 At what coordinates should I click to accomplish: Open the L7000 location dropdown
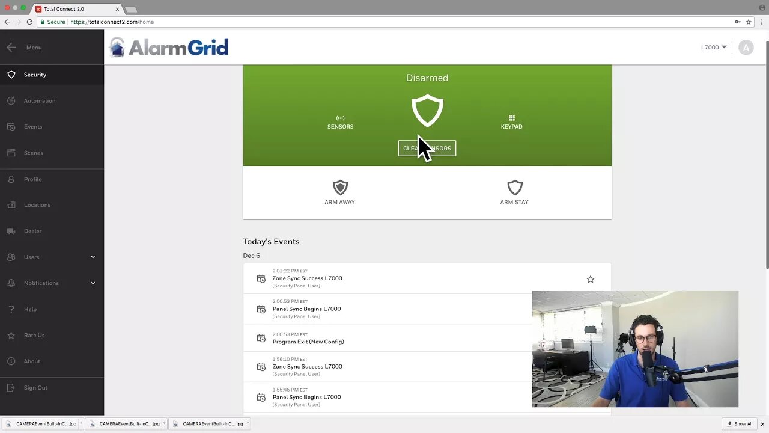pos(714,48)
